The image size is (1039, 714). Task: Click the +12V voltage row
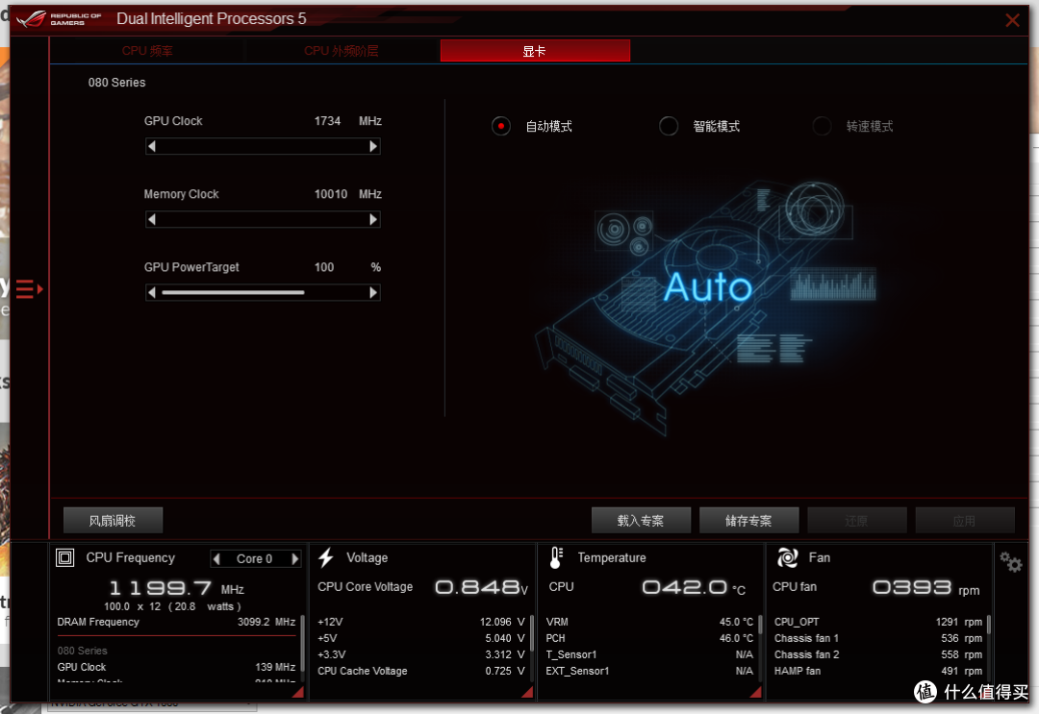(420, 622)
